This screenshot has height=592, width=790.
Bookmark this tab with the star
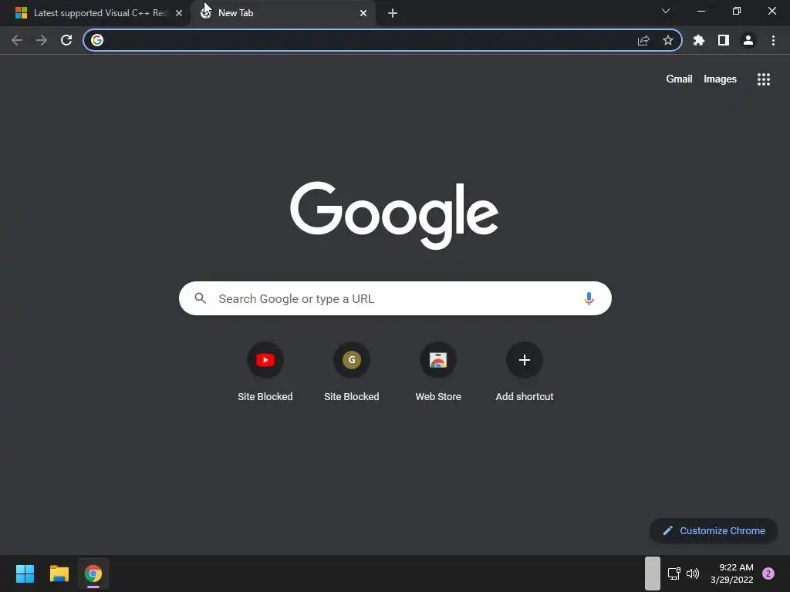(668, 40)
